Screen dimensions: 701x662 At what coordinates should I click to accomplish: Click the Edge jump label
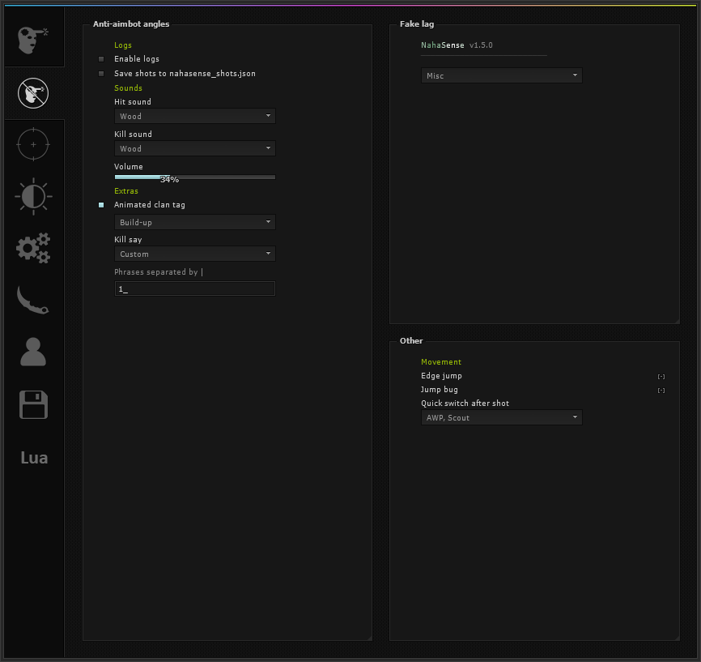441,376
